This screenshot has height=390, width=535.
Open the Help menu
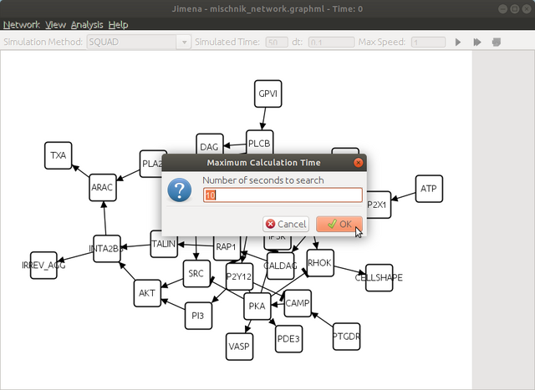click(119, 25)
